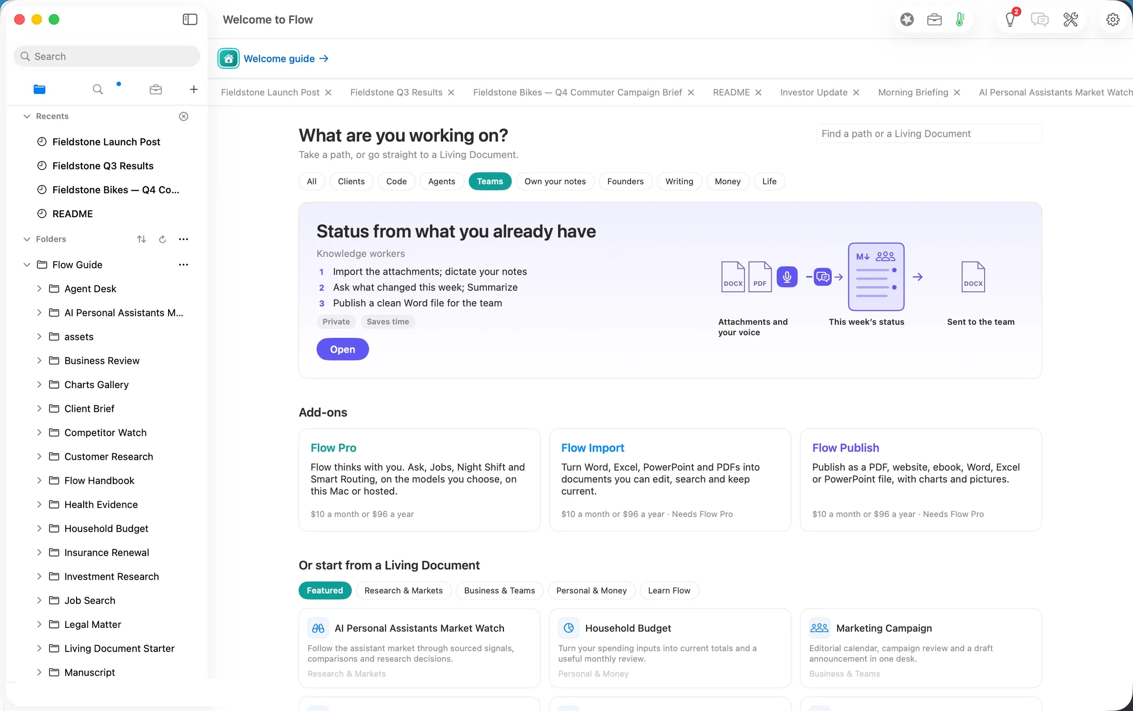Viewport: 1133px width, 711px height.
Task: Select the Clients filter chip
Action: pos(351,181)
